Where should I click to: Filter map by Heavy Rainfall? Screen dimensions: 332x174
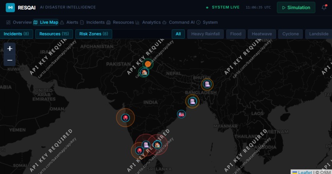(206, 34)
